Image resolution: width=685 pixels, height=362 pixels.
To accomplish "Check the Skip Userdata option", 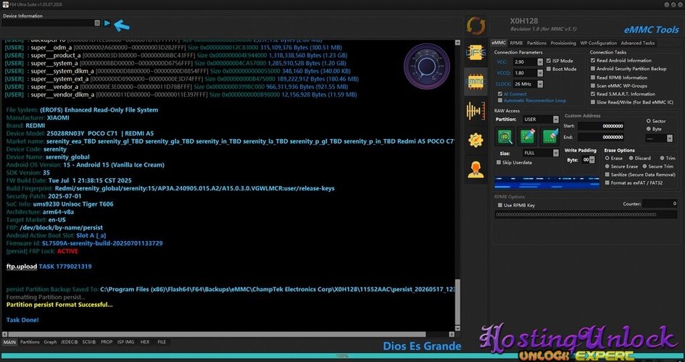I will tap(499, 162).
